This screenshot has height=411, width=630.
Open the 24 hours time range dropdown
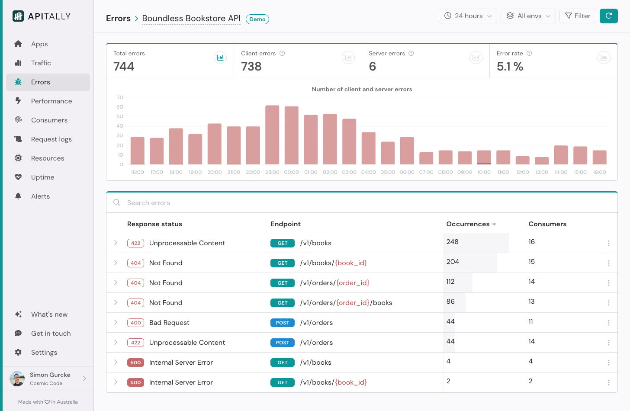[x=468, y=16]
